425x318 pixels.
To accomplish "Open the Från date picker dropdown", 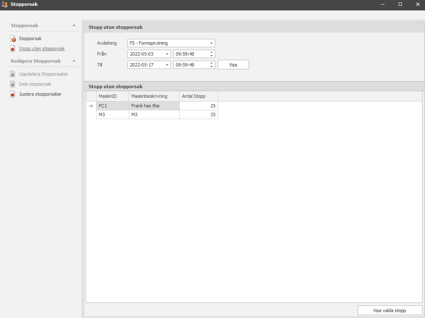I will (x=167, y=54).
